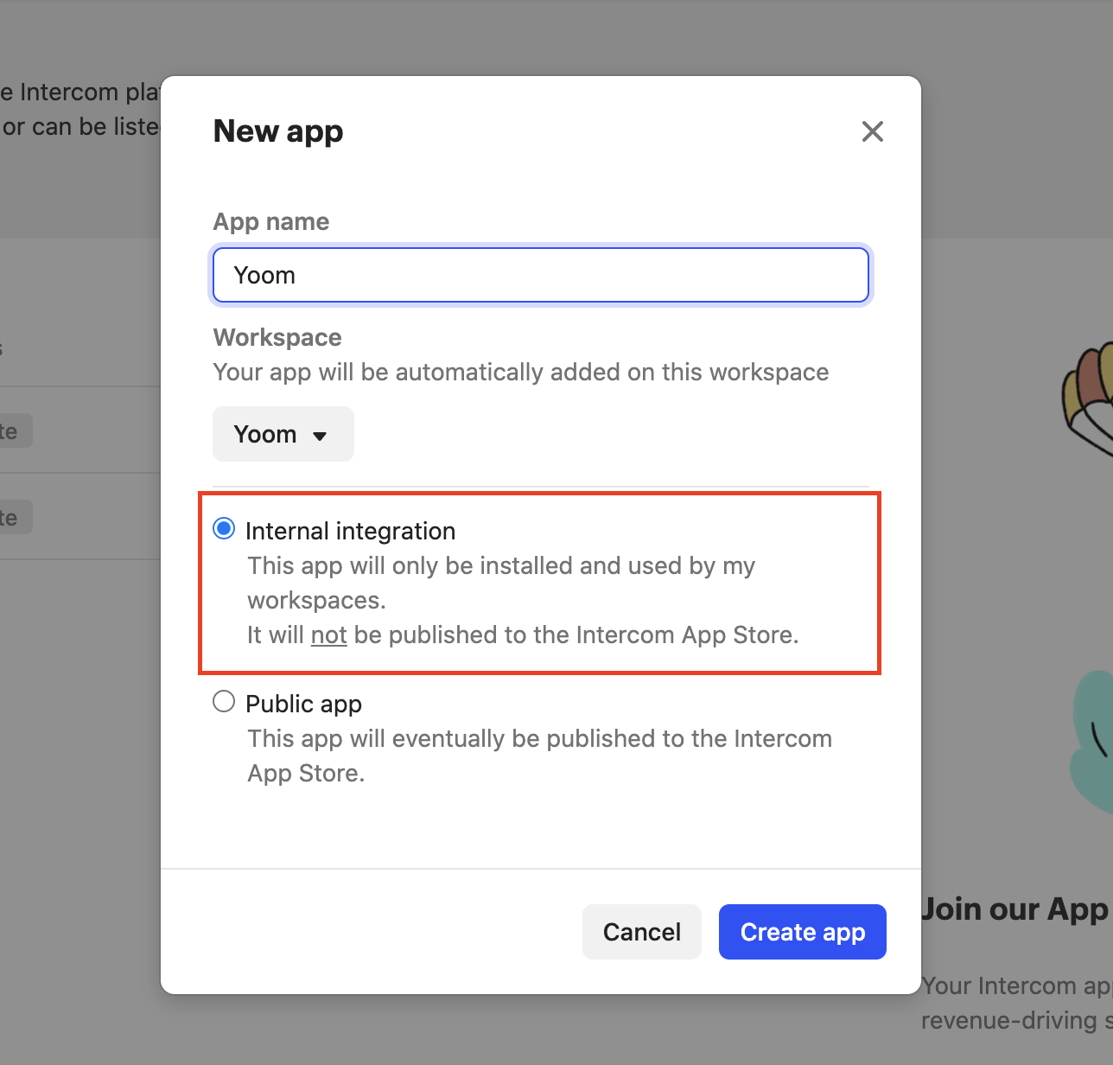
Task: Click the App name text field
Action: [x=541, y=276]
